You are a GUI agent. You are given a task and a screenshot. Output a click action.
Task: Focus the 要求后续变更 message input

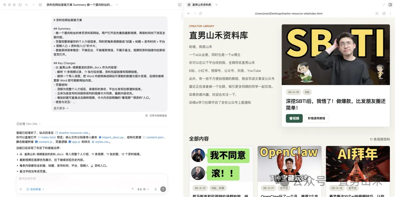pyautogui.click(x=92, y=179)
